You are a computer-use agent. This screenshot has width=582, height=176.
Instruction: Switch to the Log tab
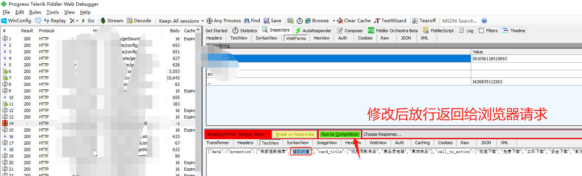point(467,31)
